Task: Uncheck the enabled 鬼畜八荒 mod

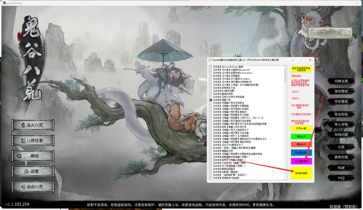Action: pyautogui.click(x=211, y=100)
